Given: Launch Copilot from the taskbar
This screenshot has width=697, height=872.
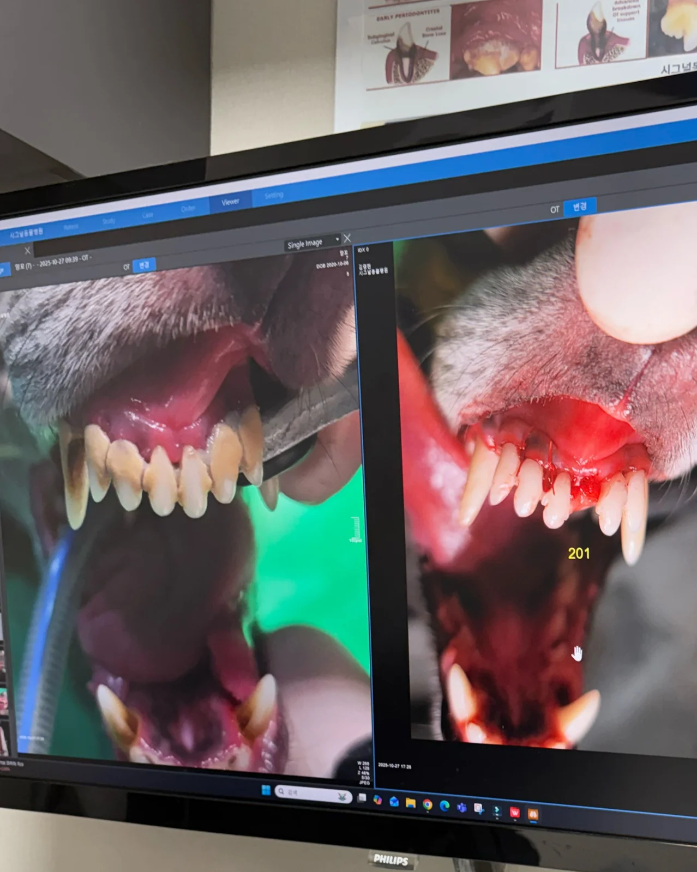Looking at the screenshot, I should tap(377, 800).
